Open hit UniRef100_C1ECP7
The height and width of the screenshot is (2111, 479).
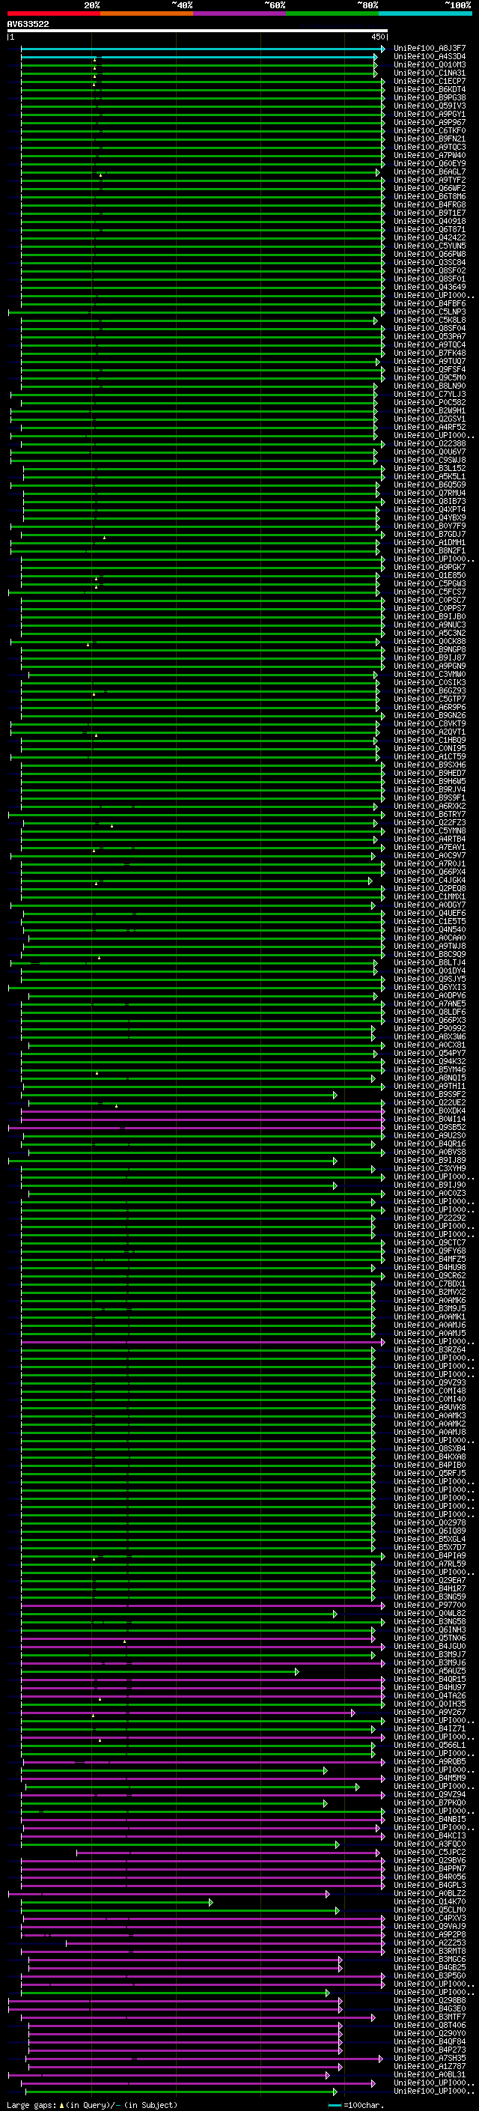point(430,82)
